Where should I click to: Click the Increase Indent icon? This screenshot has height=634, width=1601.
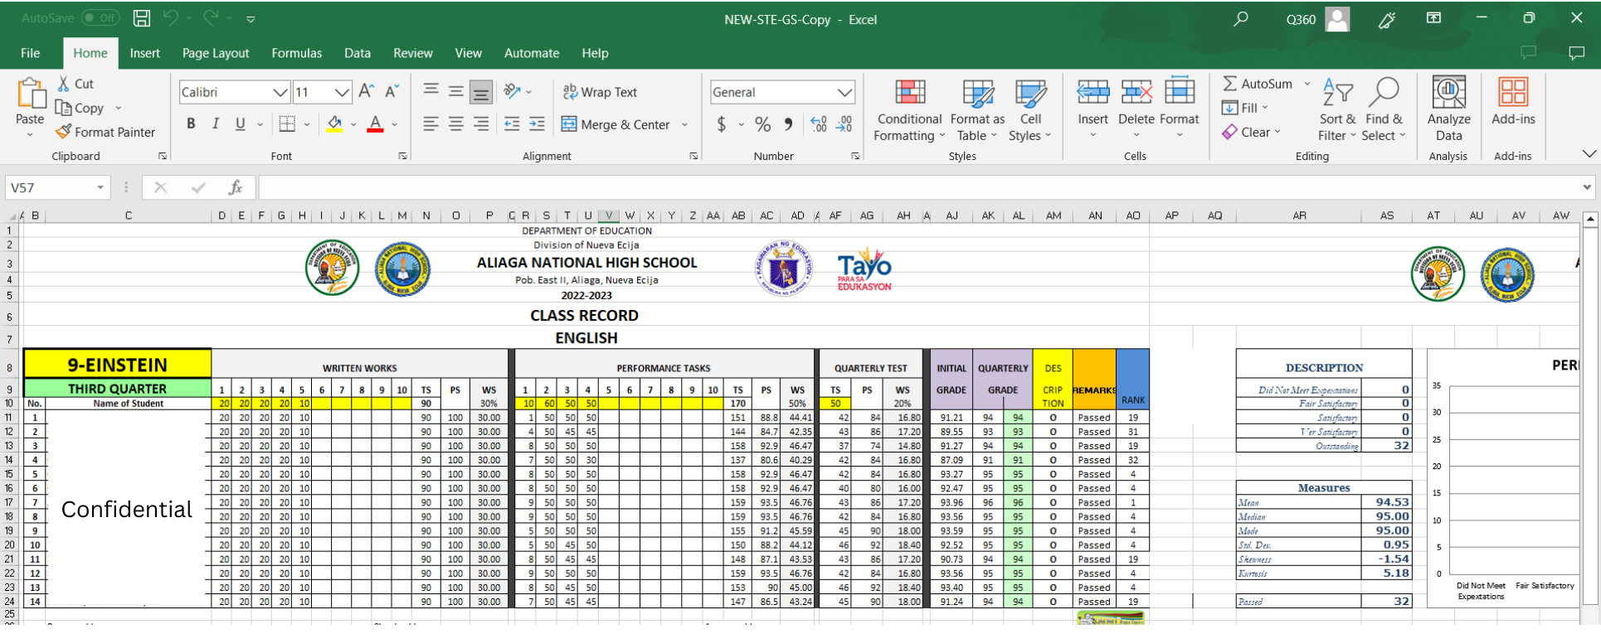[538, 123]
